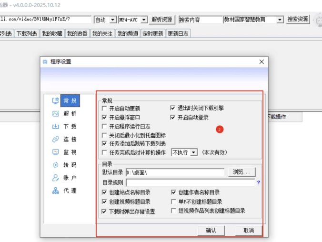Toggle 下载时弹出存储设置 checkbox
The image size is (322, 242).
(104, 211)
